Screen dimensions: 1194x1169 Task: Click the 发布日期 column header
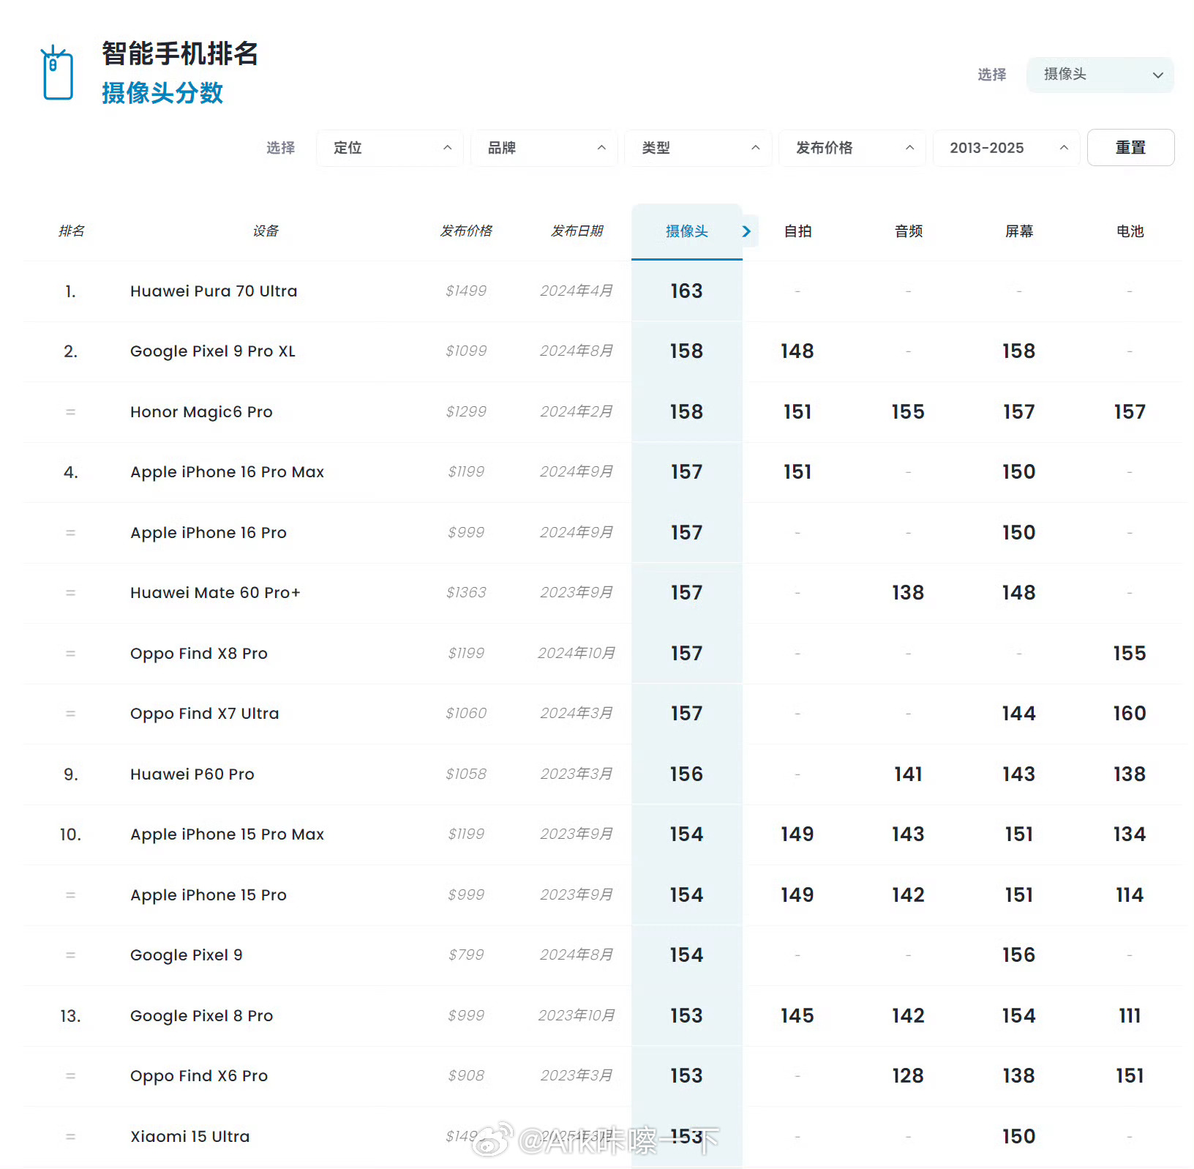pos(577,231)
